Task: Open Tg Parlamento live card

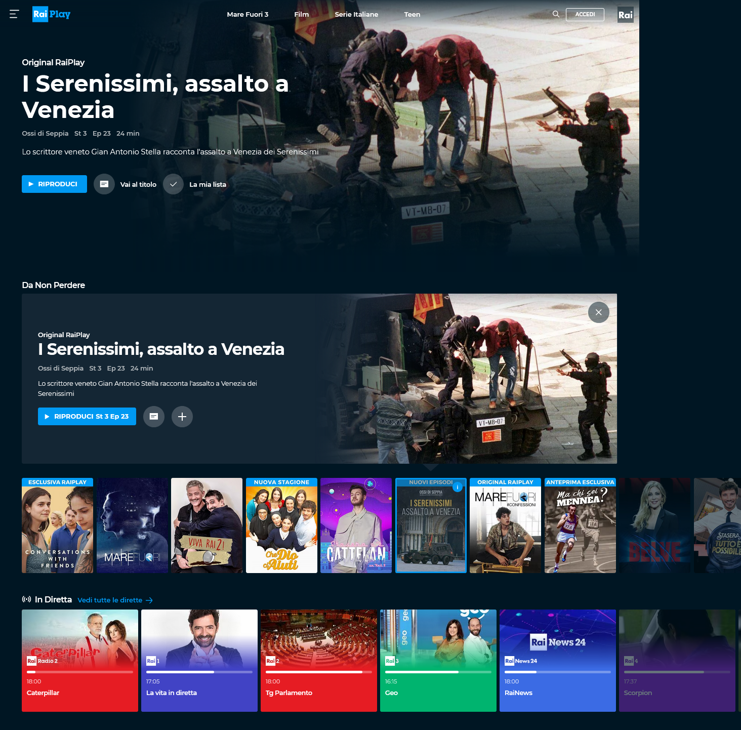Action: pos(319,661)
